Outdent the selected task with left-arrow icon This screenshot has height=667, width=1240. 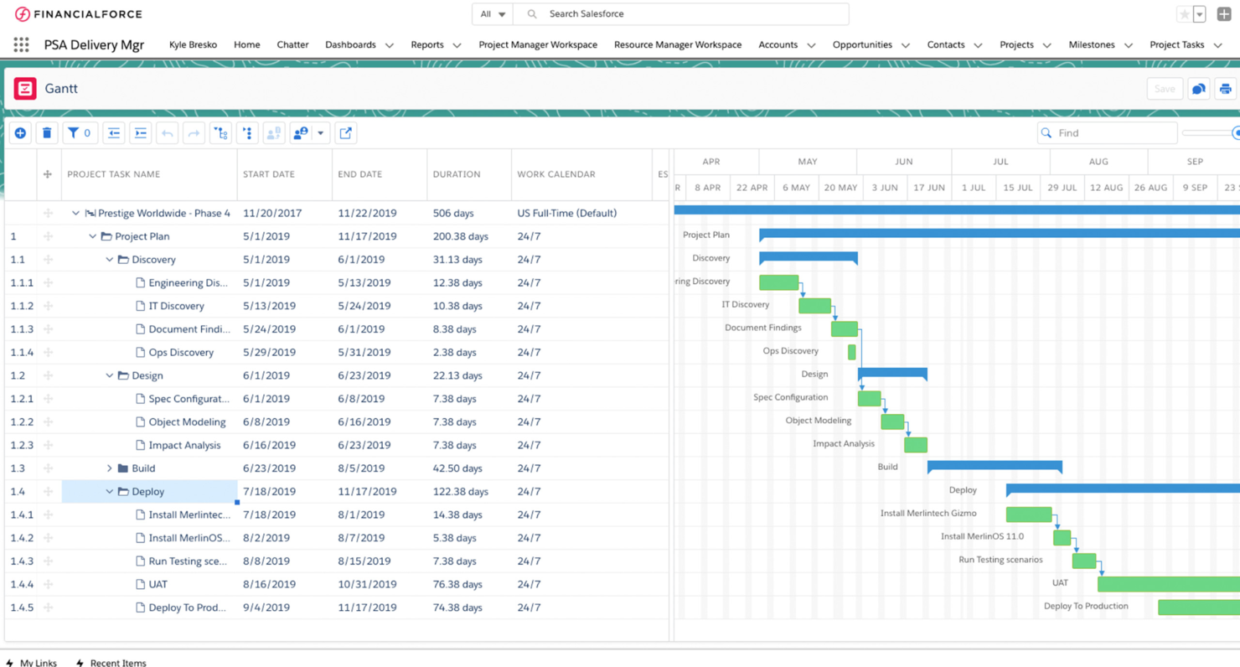[114, 132]
